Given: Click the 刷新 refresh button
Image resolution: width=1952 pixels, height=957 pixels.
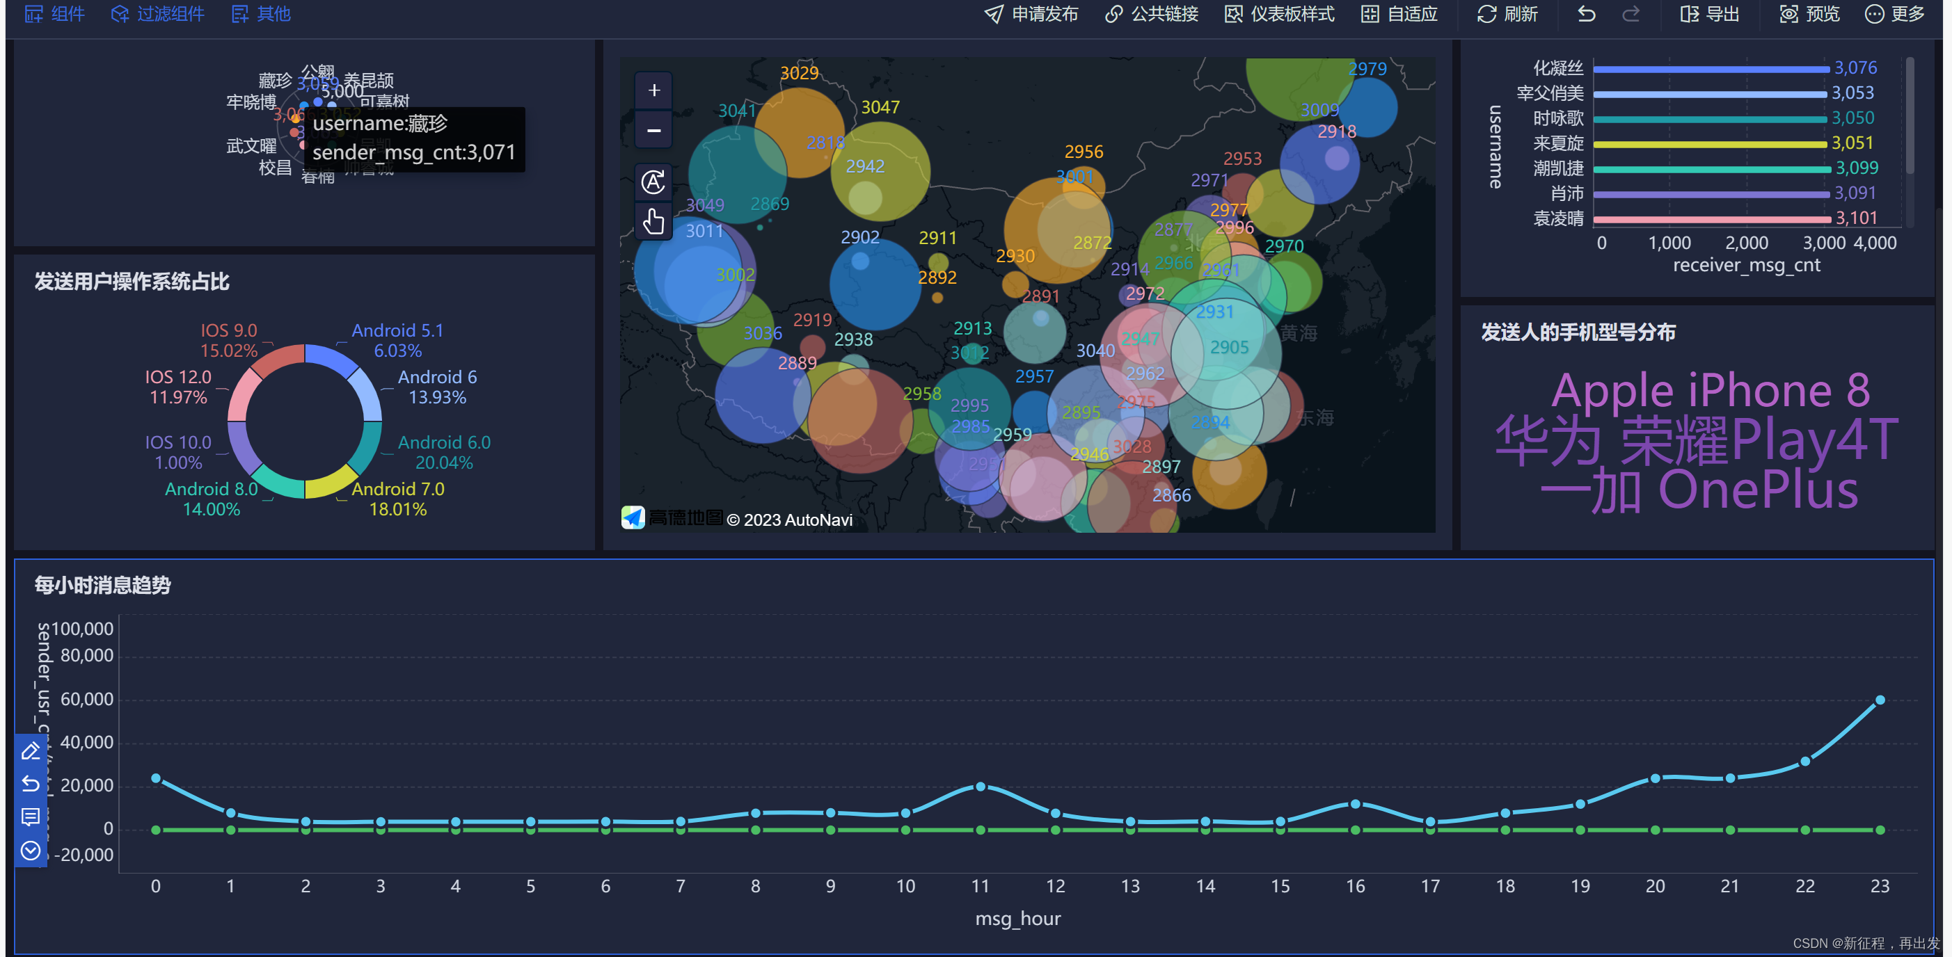Looking at the screenshot, I should pyautogui.click(x=1507, y=14).
